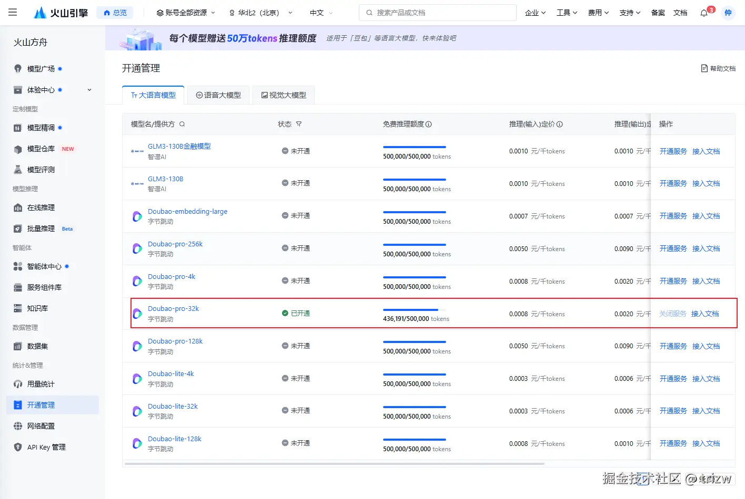Click the 0.0007 input price of Doubao-embedding-large
Screen dimensions: 745x499
519,216
